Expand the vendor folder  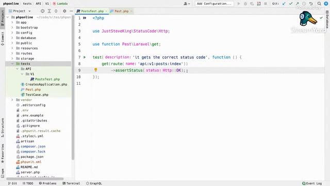[12, 100]
